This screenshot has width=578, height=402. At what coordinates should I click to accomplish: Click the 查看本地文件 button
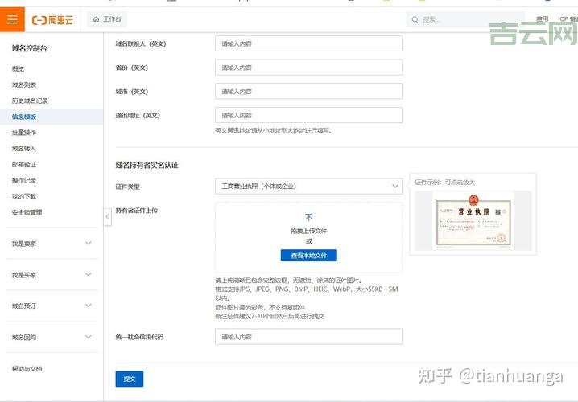309,256
